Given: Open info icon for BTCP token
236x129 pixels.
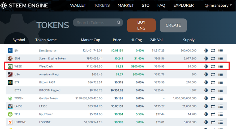Looking at the screenshot, I should pyautogui.click(x=206, y=90).
